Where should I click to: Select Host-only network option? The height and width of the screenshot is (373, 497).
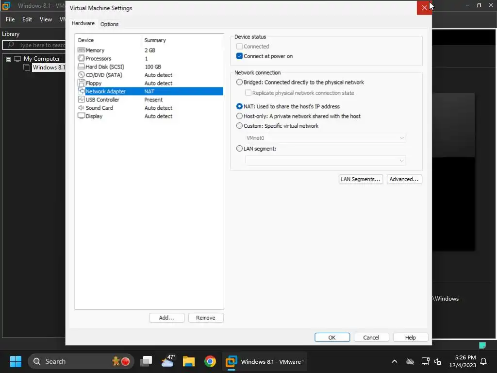tap(239, 116)
